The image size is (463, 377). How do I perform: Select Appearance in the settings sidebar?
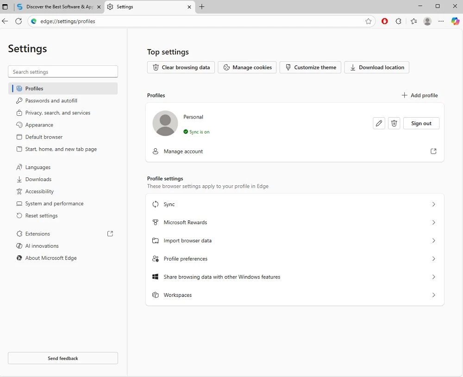tap(39, 125)
